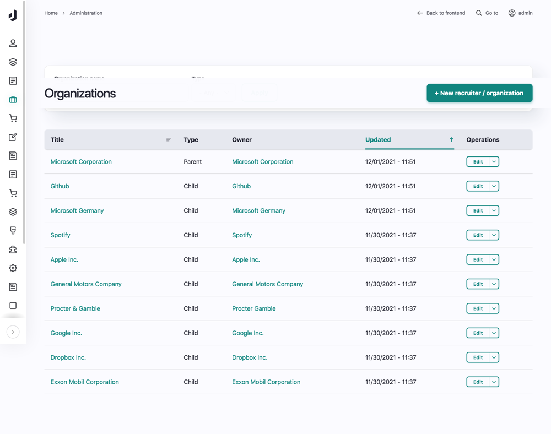
Task: Open the Apple Inc. title link
Action: pos(64,259)
